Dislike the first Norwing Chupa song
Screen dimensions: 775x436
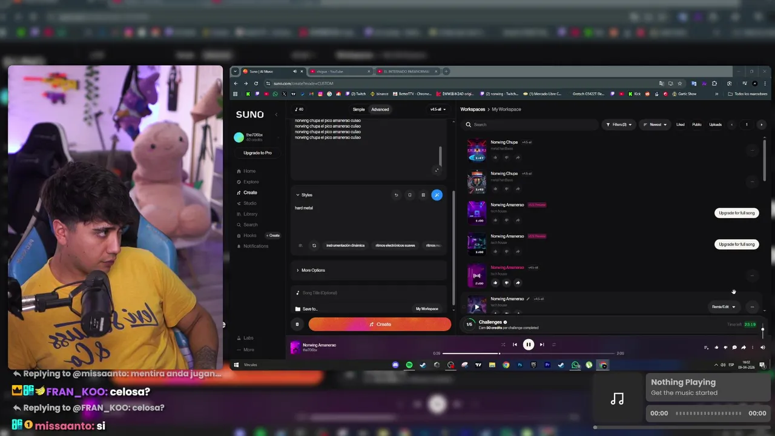(x=506, y=157)
